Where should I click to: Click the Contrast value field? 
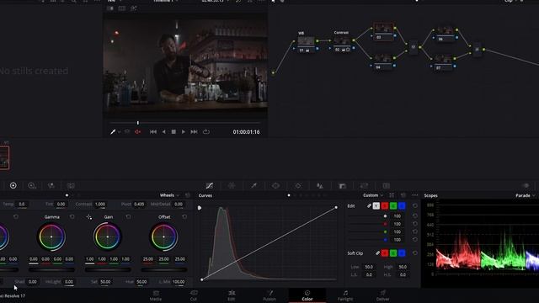coord(100,204)
